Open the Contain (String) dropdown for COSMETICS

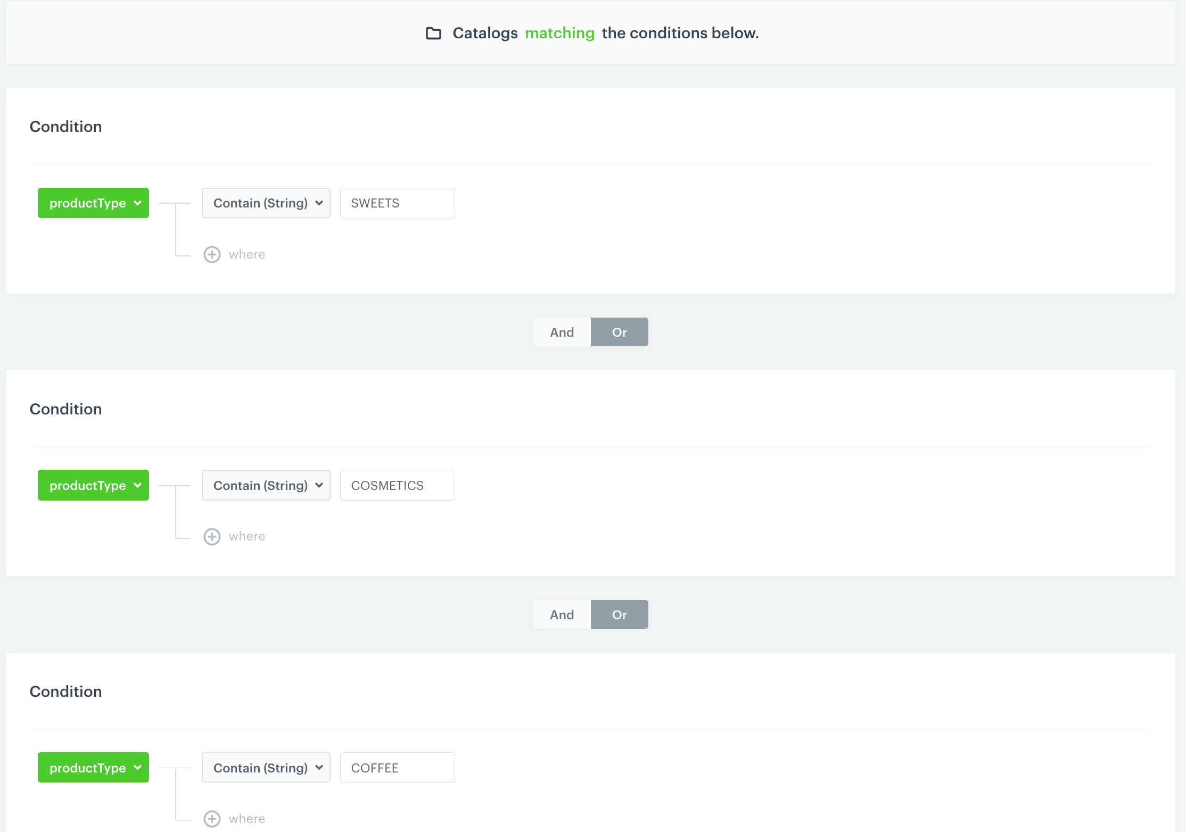(x=266, y=485)
